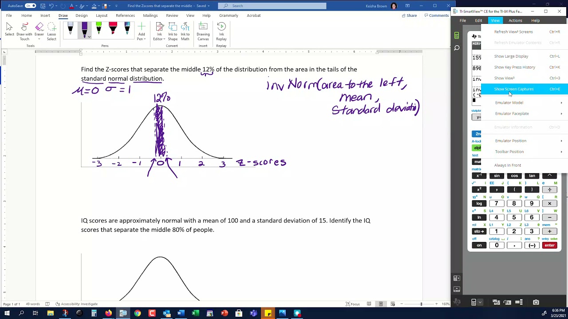Click the Share button
This screenshot has height=319, width=568.
pos(409,16)
